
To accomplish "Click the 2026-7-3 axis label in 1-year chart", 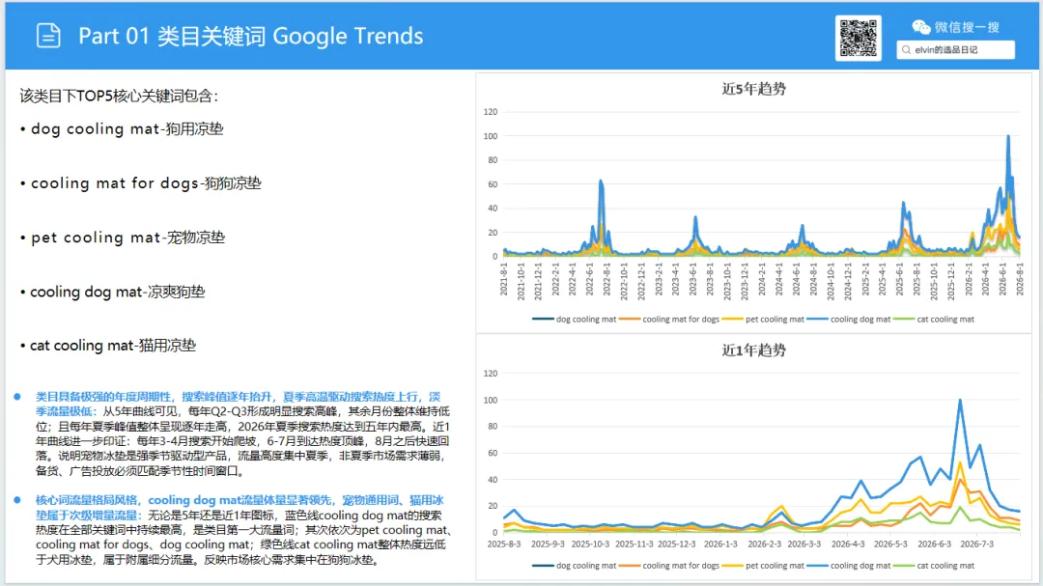I will coord(976,544).
